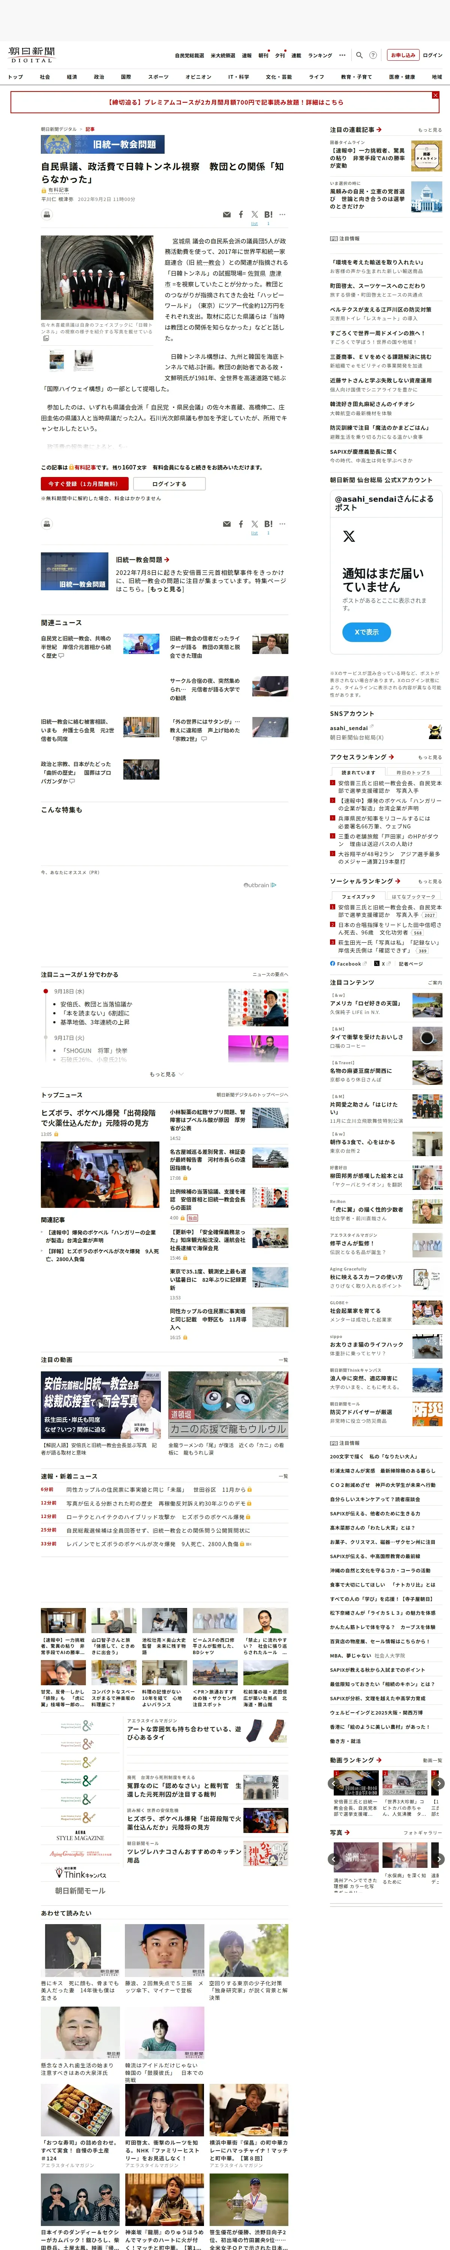This screenshot has height=2250, width=450.
Task: Select the 政治 navigation tab
Action: [x=99, y=77]
